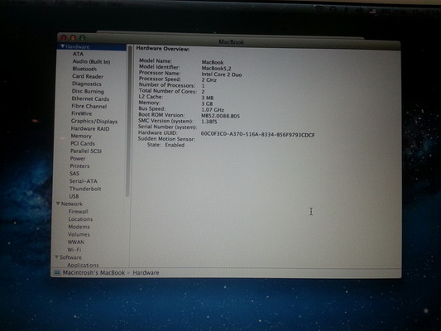The image size is (441, 331).
Task: Collapse the Software section triangle
Action: pos(56,257)
